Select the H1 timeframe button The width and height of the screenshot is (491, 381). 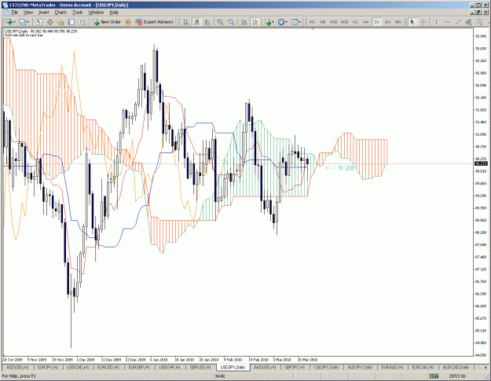(355, 22)
